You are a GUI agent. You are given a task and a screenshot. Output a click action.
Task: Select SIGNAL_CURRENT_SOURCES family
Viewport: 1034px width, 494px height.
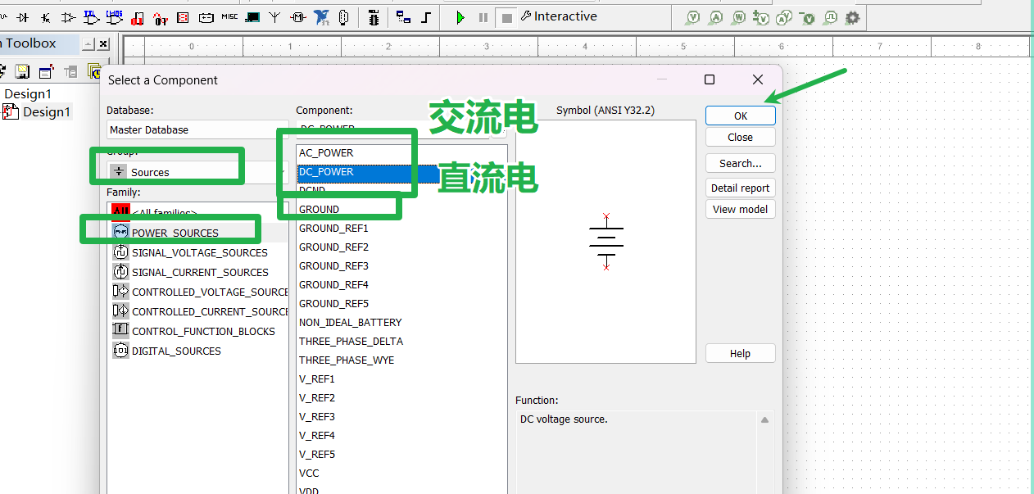198,272
